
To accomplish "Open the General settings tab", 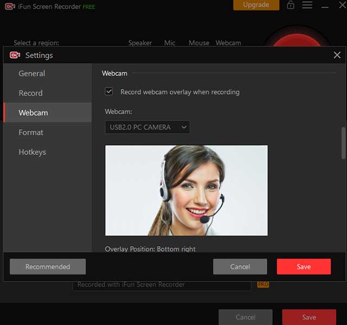I will pos(32,73).
